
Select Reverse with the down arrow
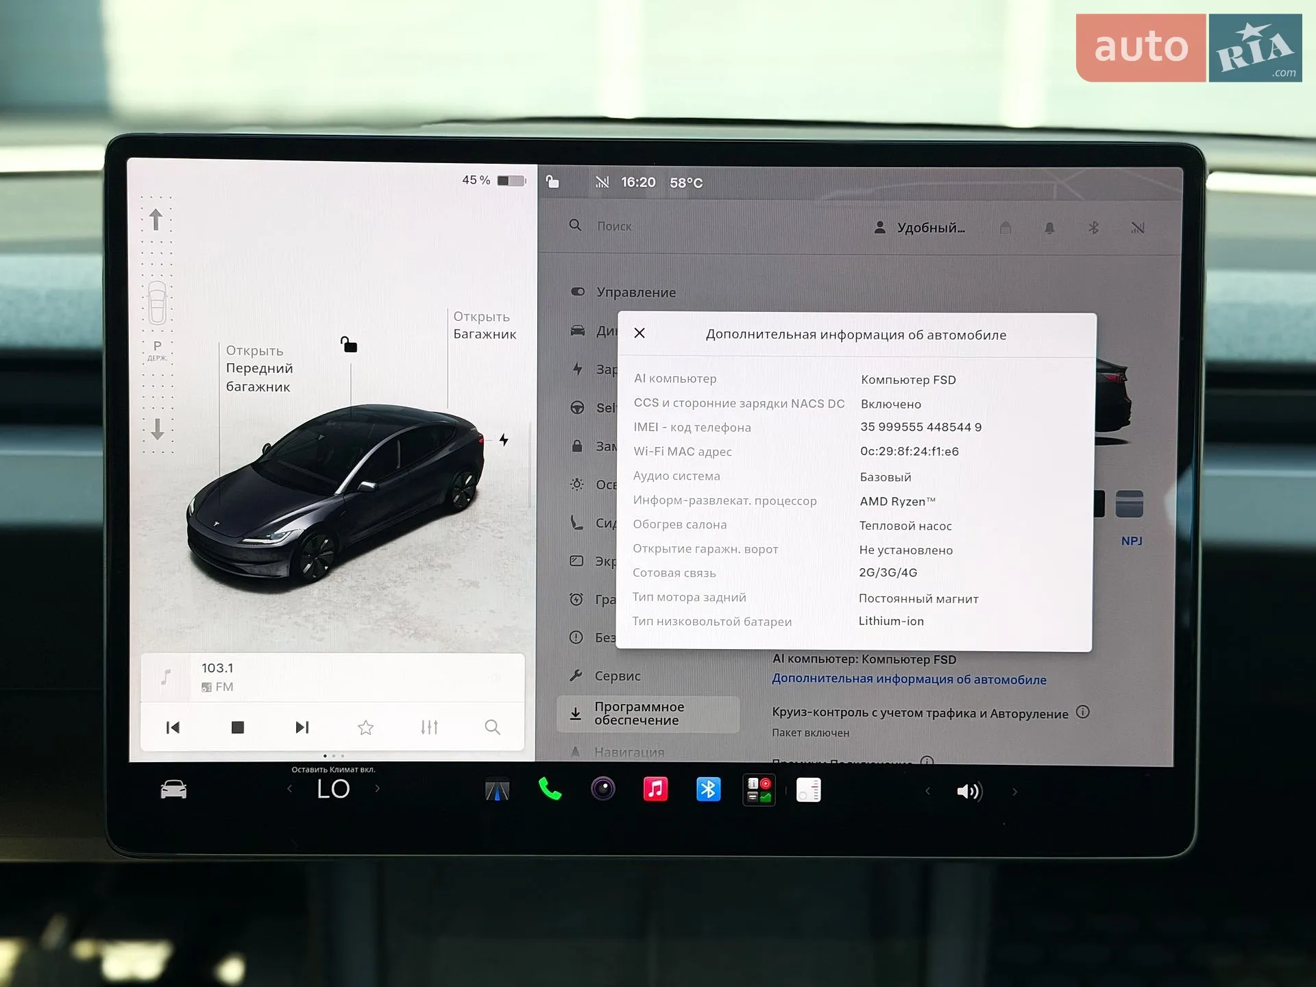[157, 429]
